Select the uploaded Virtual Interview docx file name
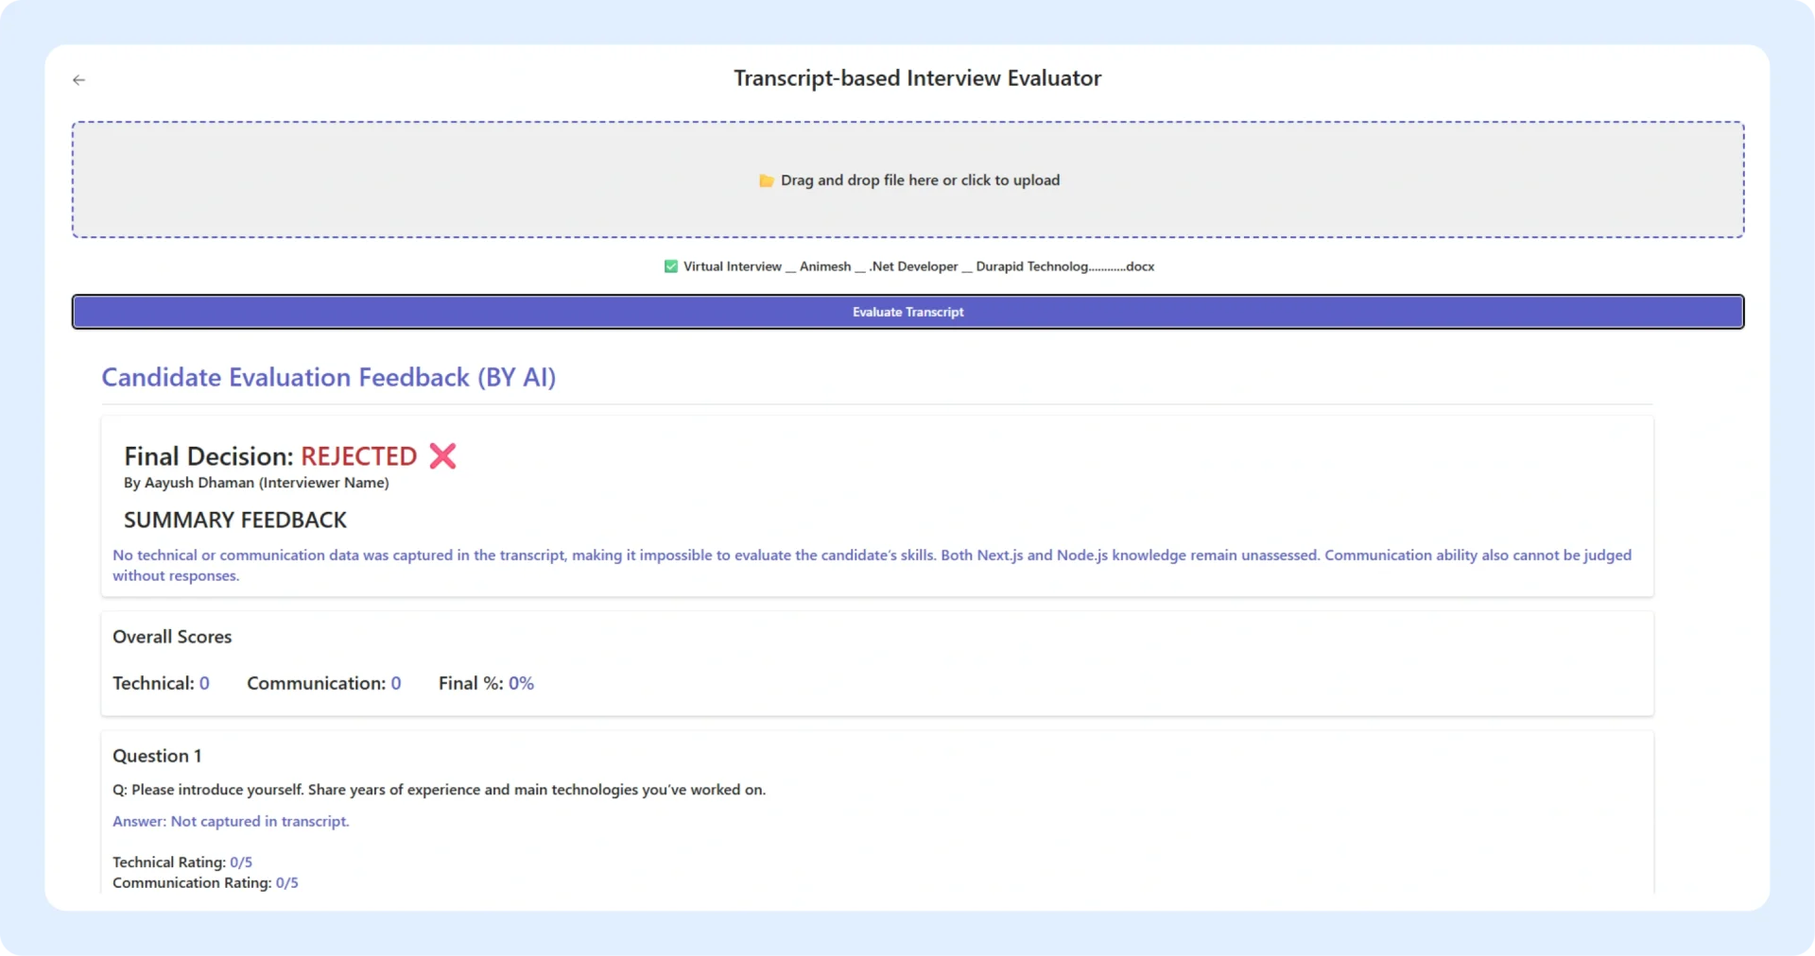Screen dimensions: 1815x956 pyautogui.click(x=918, y=266)
